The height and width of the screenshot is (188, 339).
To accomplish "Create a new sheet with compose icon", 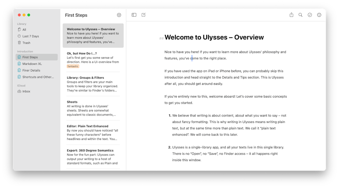I will click(x=144, y=15).
